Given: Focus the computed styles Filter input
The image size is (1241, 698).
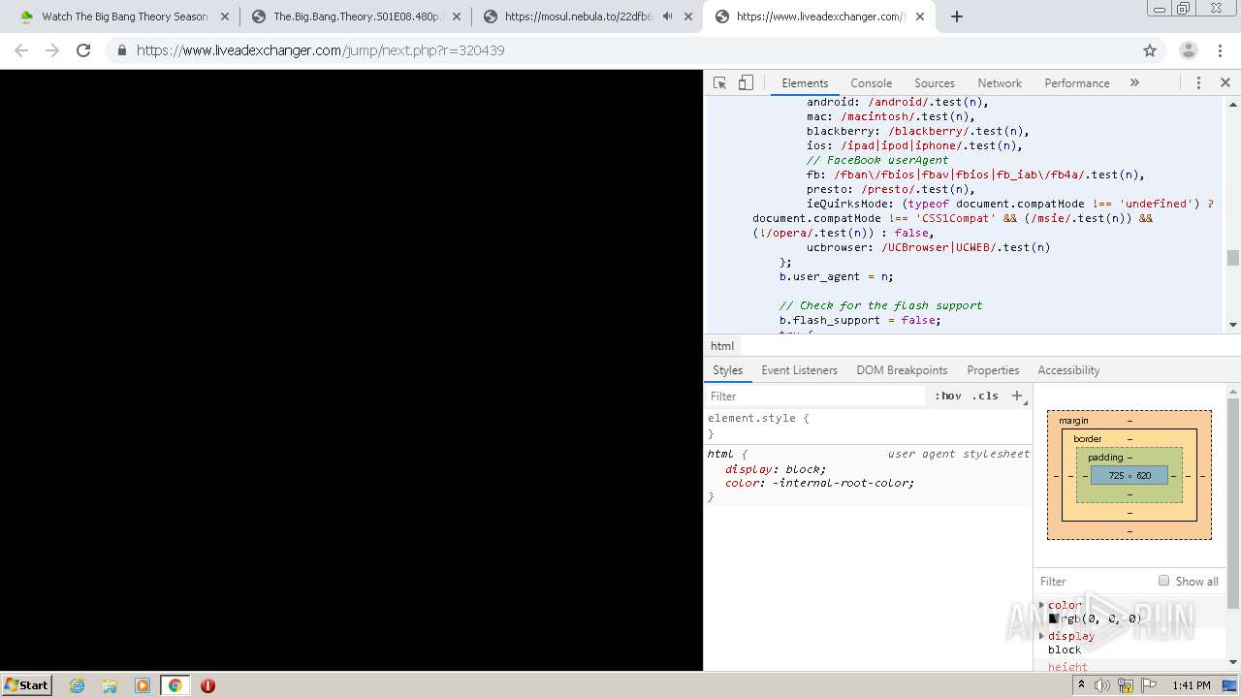Looking at the screenshot, I should coord(1094,582).
